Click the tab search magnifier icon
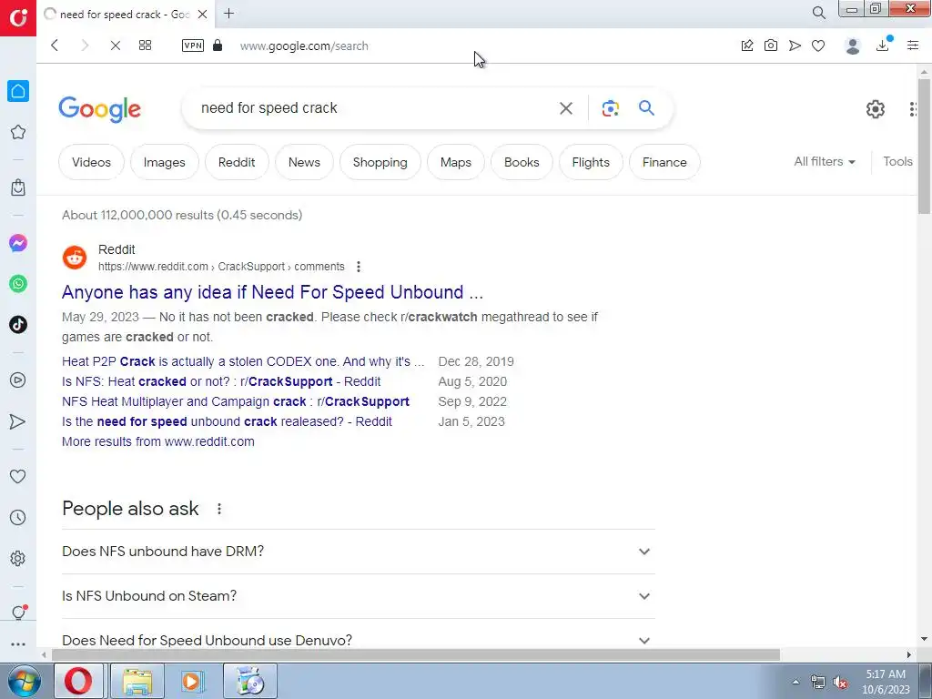 [x=818, y=13]
